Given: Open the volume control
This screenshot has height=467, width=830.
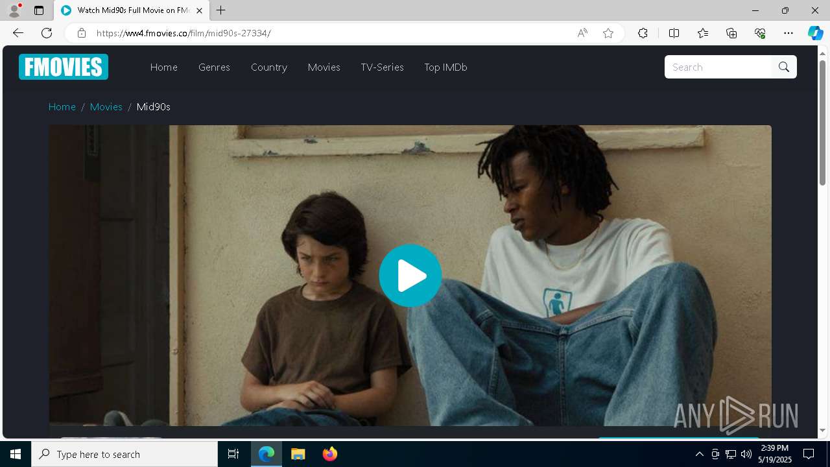Looking at the screenshot, I should pos(746,454).
